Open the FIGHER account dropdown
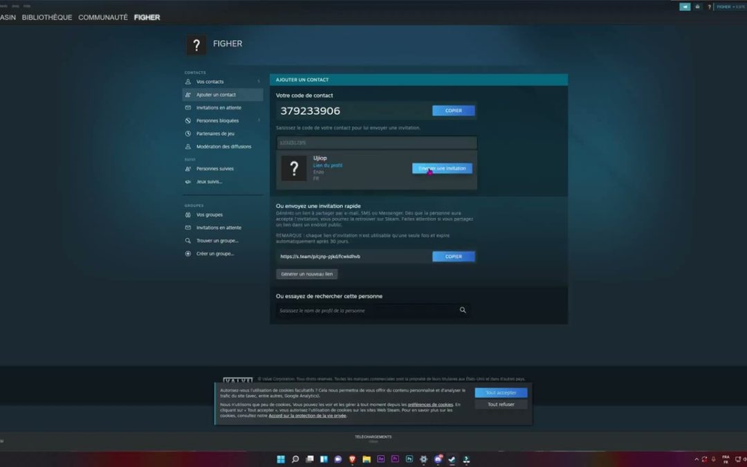This screenshot has height=467, width=747. [730, 7]
